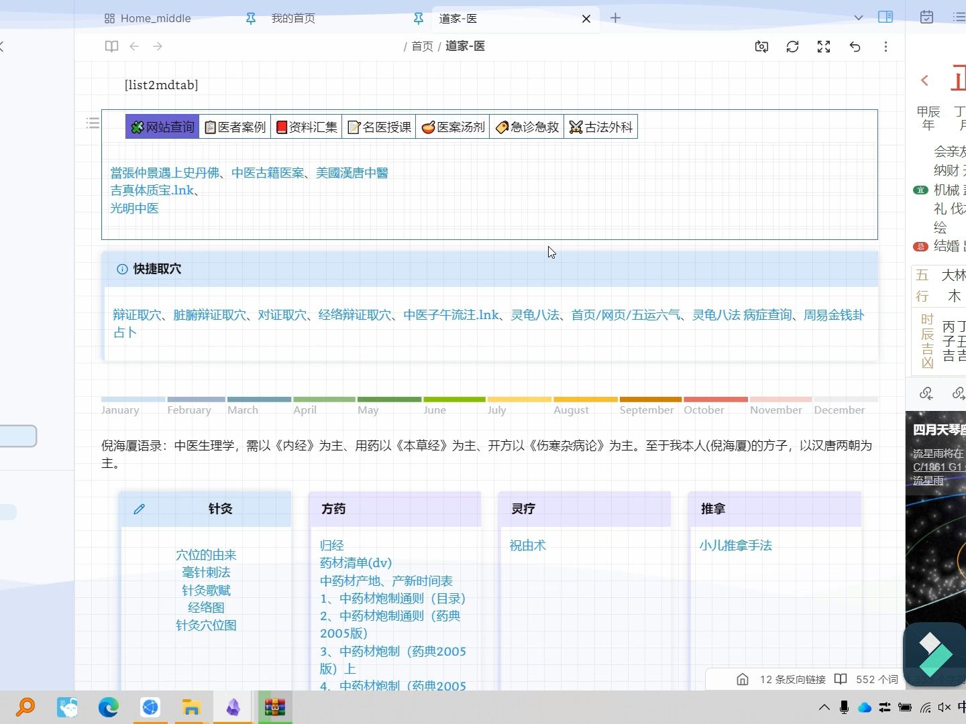Click the pencil edit icon on the 针灸 card

[139, 509]
